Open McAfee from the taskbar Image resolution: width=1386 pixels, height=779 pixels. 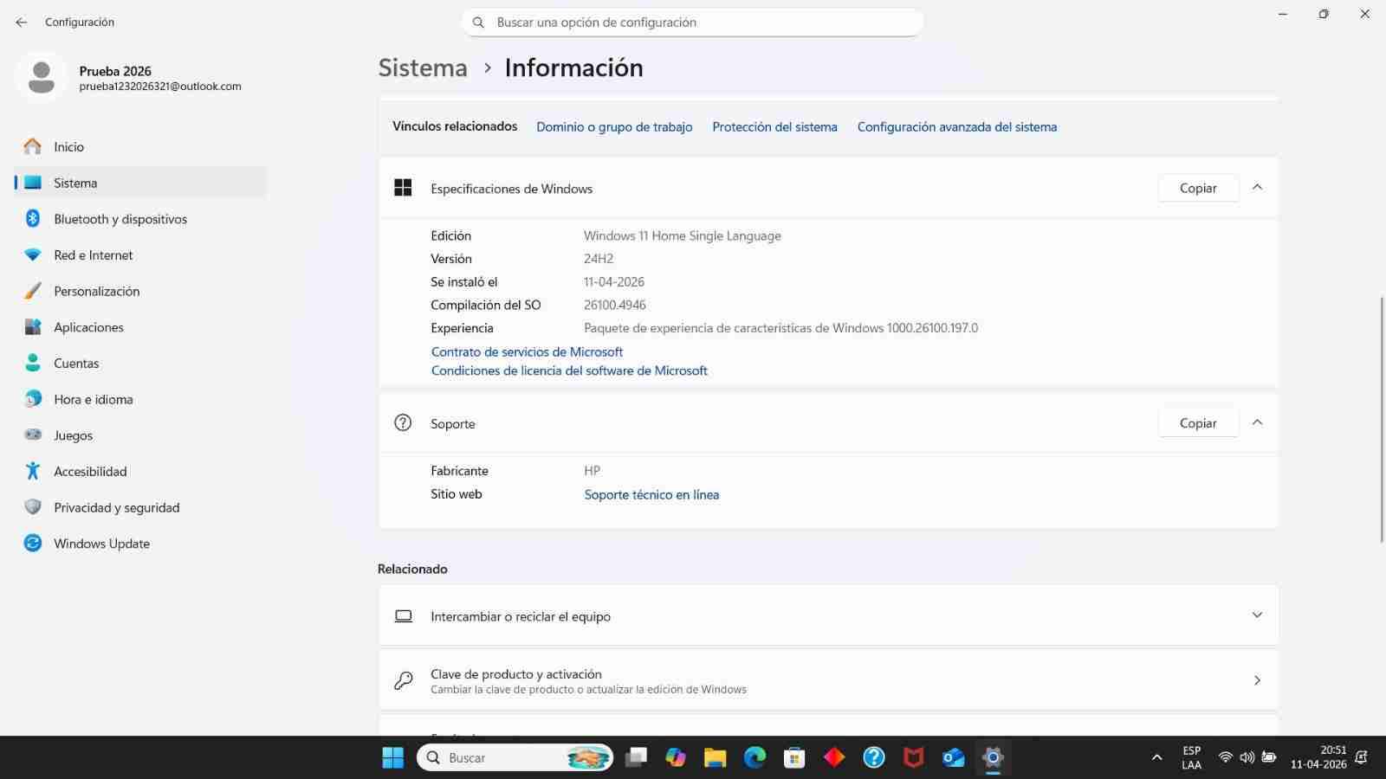(x=914, y=757)
